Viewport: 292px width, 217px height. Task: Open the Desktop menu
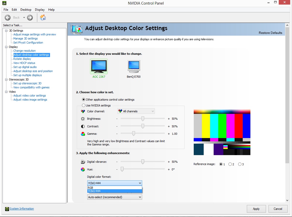coord(26,10)
